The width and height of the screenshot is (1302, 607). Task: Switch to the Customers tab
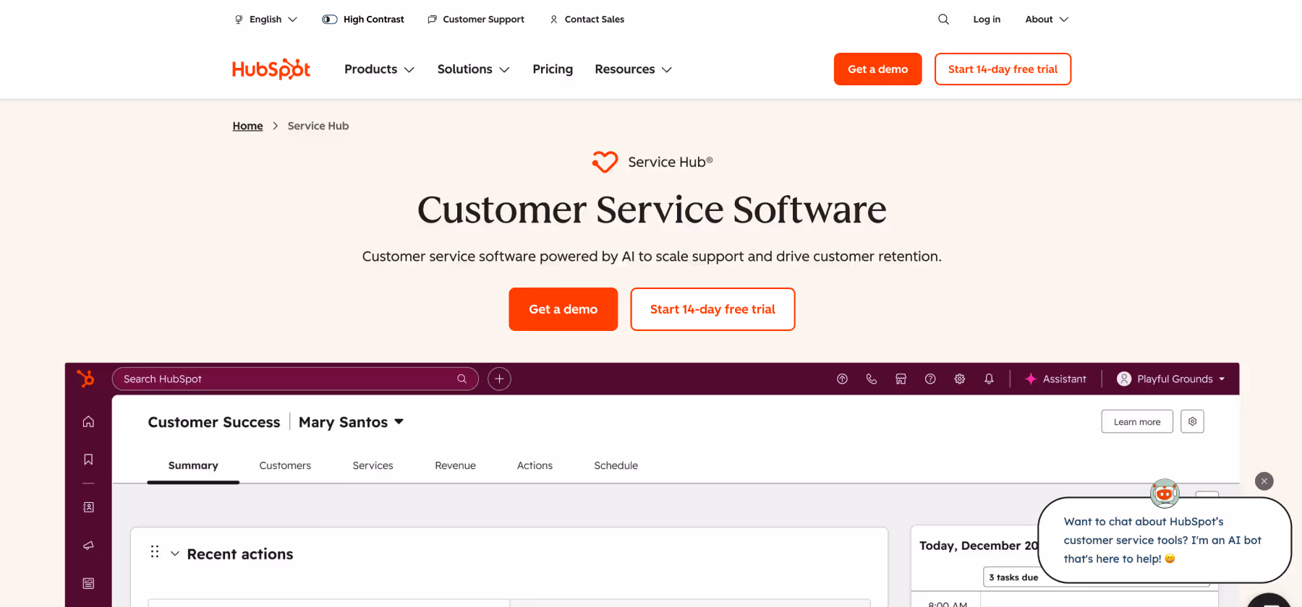[x=285, y=465]
